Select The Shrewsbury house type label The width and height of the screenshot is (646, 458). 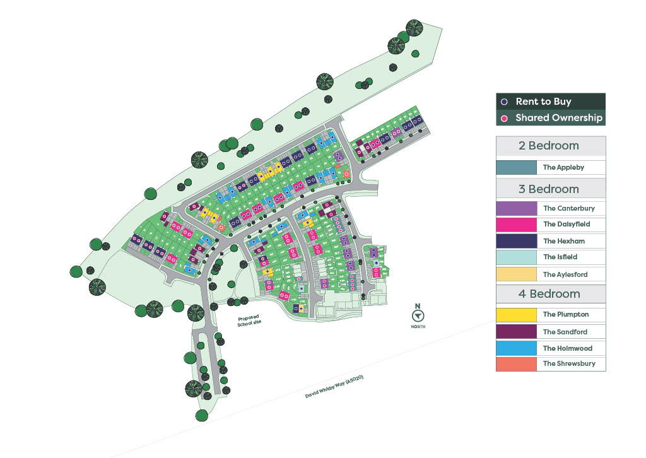click(x=569, y=363)
